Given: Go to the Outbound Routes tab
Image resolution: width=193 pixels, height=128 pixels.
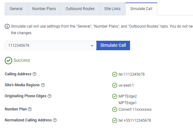Looking at the screenshot, I should click(x=80, y=9).
